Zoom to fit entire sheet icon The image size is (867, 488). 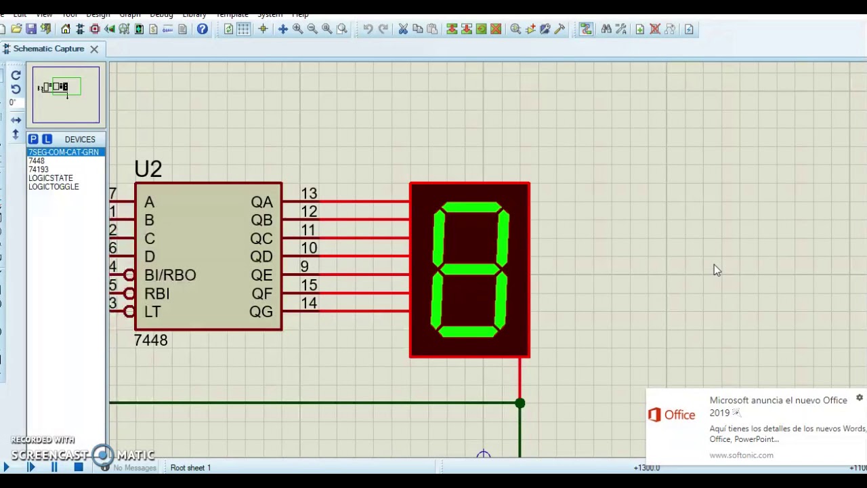click(327, 29)
